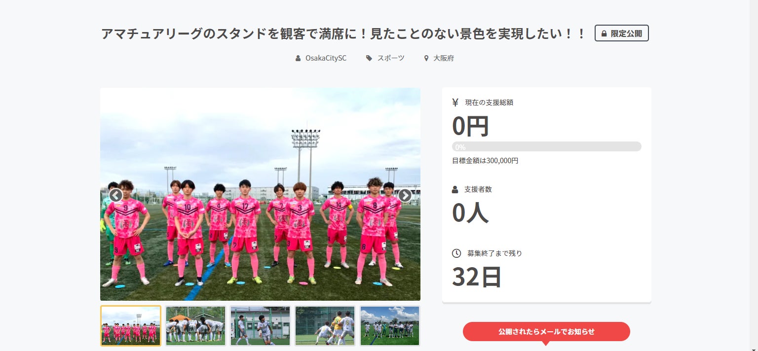Click the supporter person icon beside 支援者数
758x351 pixels.
tap(455, 189)
